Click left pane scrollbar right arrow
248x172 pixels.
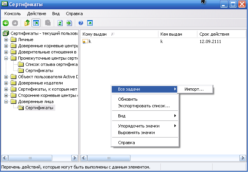click(74, 158)
